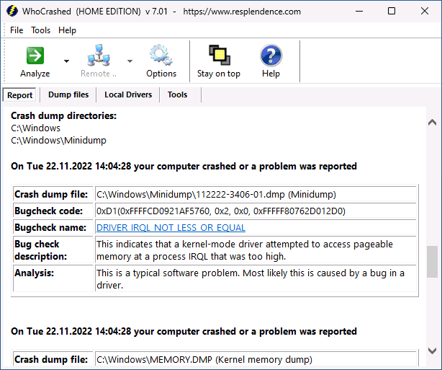Expand the Remote dropdown arrow

[x=130, y=61]
